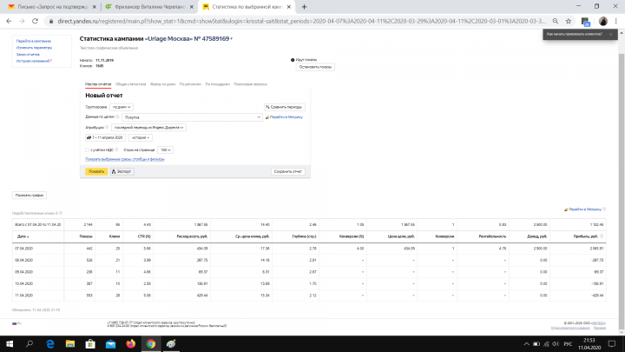Sort by 'CTR (%)' column header
Screen dimensions: 625x352
(x=144, y=236)
